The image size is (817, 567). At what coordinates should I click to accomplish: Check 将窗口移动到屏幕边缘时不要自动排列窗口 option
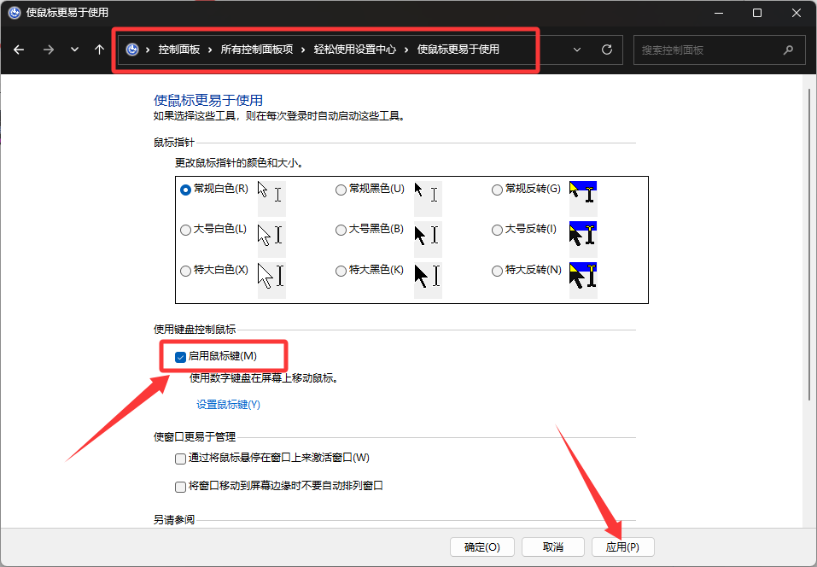(180, 487)
